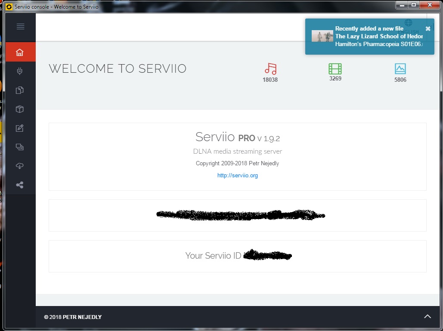Viewport: 443px width, 331px height.
Task: Click the blue image picture icon
Action: [400, 69]
